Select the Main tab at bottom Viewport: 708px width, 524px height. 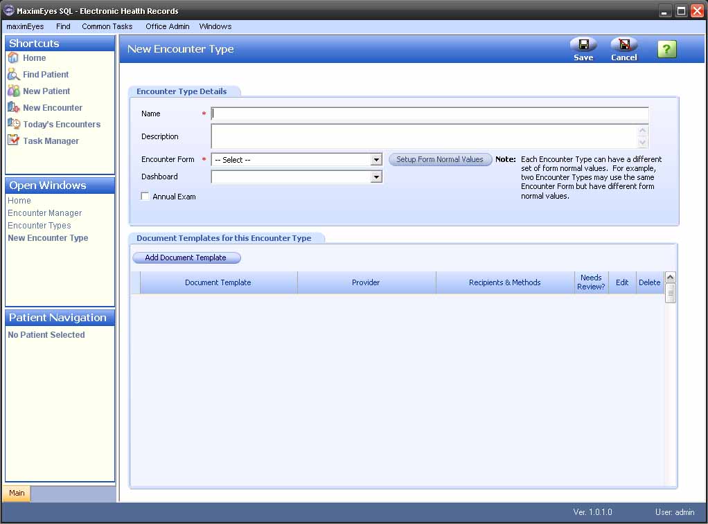coord(17,493)
